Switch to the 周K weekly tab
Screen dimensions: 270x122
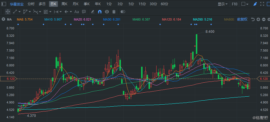[x=64, y=4]
